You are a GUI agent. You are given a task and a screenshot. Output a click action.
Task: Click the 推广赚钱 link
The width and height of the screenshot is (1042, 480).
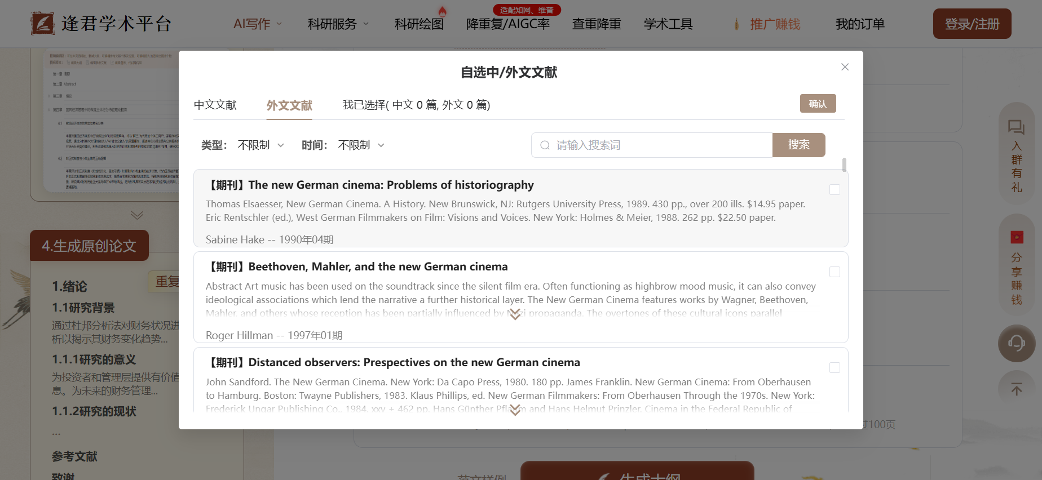[775, 24]
